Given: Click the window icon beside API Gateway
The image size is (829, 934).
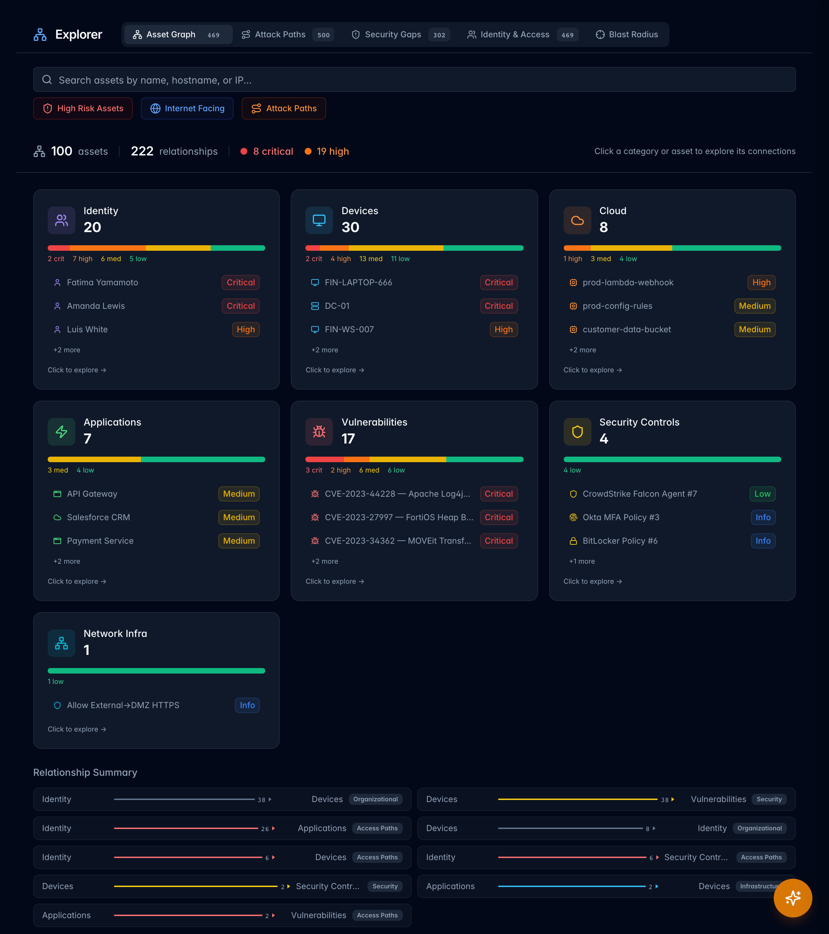Looking at the screenshot, I should point(57,494).
